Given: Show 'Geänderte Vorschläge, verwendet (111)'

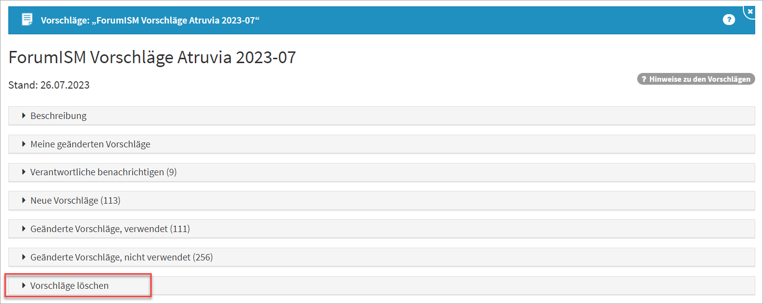Looking at the screenshot, I should tap(110, 229).
